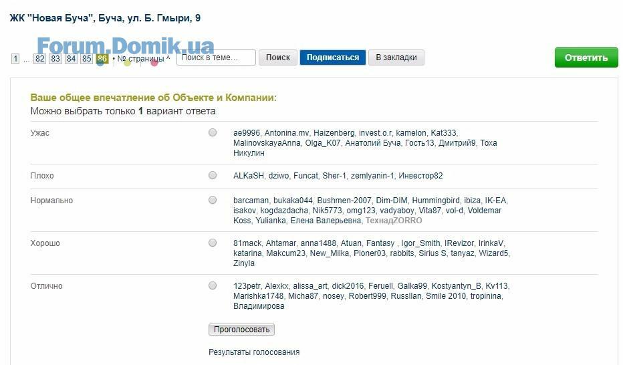Click the Проголосовать vote button
Screen dimensions: 623x365
click(241, 330)
